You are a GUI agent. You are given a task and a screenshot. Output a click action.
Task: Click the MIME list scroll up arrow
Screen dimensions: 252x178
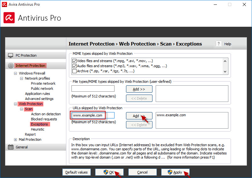[225, 61]
